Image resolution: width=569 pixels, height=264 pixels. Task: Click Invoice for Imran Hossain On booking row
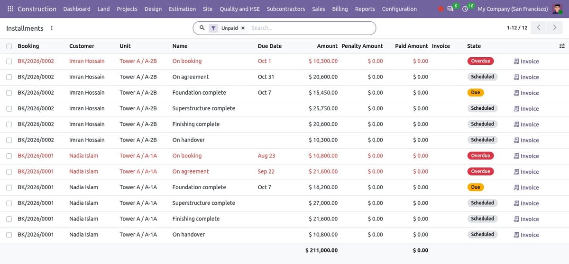click(x=526, y=62)
